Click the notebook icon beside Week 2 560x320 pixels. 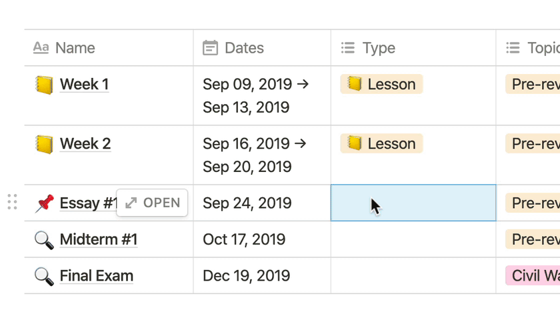point(44,144)
